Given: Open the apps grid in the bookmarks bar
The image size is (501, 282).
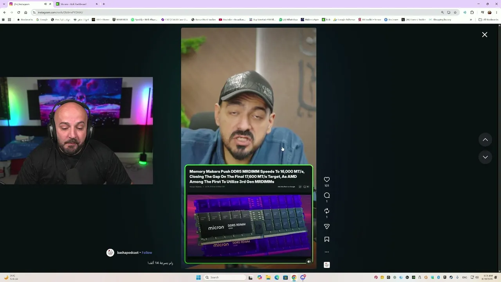Looking at the screenshot, I should [9, 20].
